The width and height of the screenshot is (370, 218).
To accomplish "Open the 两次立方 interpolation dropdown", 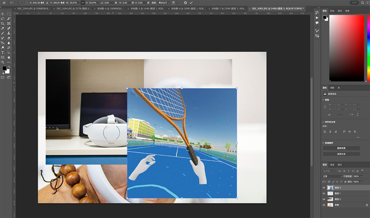I will pos(164,3).
